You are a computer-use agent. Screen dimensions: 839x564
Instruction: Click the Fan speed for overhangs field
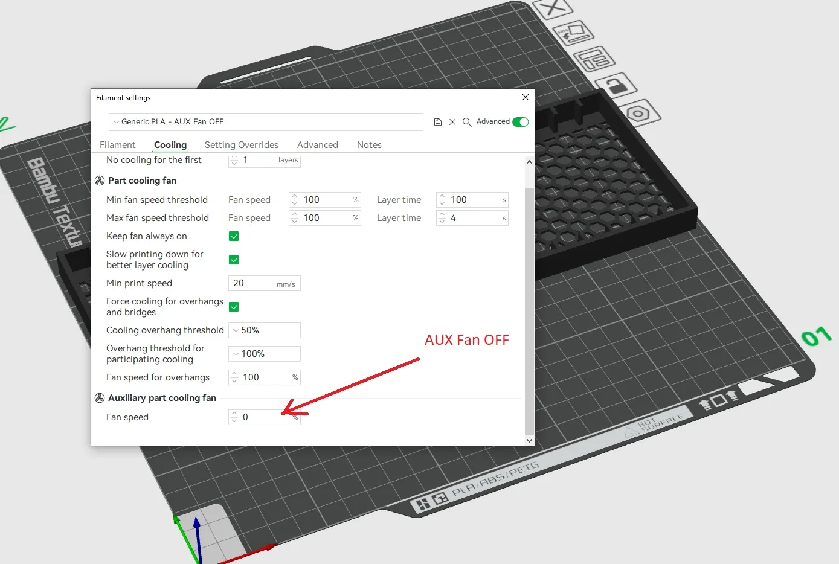point(266,377)
